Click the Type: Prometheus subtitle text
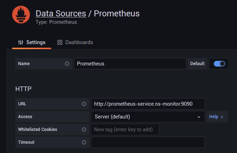This screenshot has width=237, height=153. coord(56,22)
